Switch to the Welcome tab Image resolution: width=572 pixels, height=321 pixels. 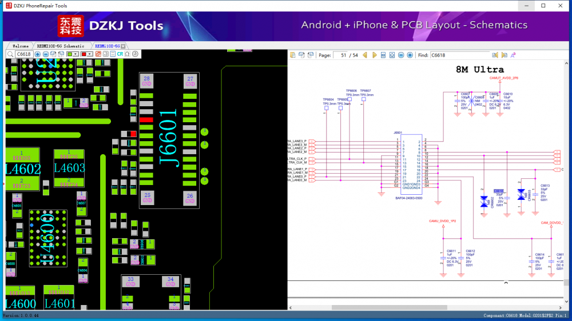21,46
